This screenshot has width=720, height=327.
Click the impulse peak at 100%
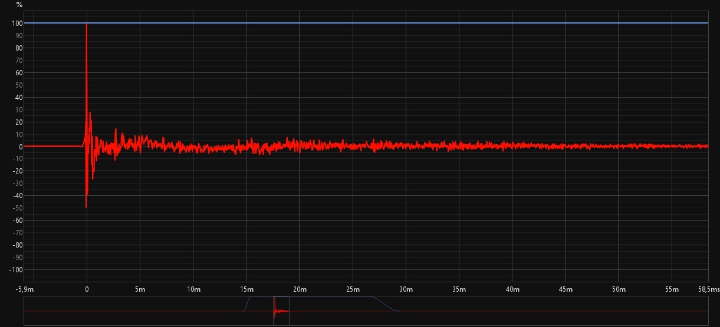coord(87,25)
